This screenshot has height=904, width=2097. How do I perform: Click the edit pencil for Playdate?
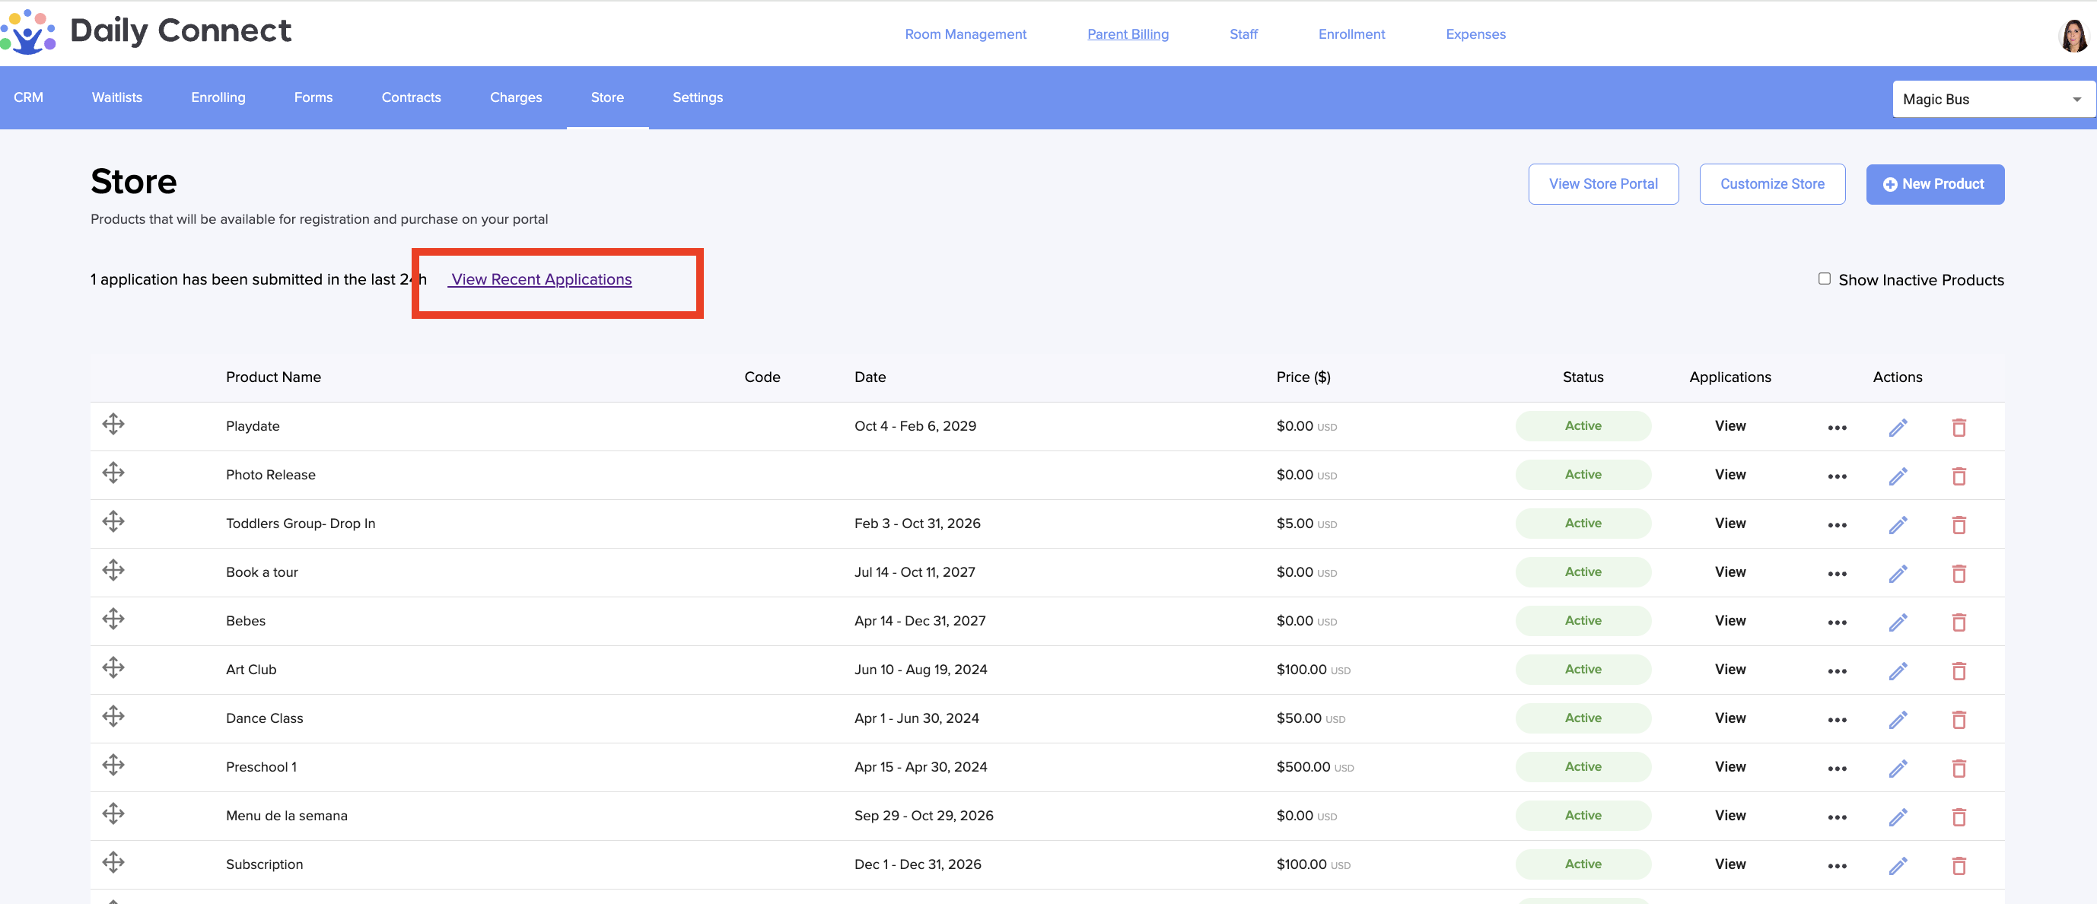[x=1898, y=427]
